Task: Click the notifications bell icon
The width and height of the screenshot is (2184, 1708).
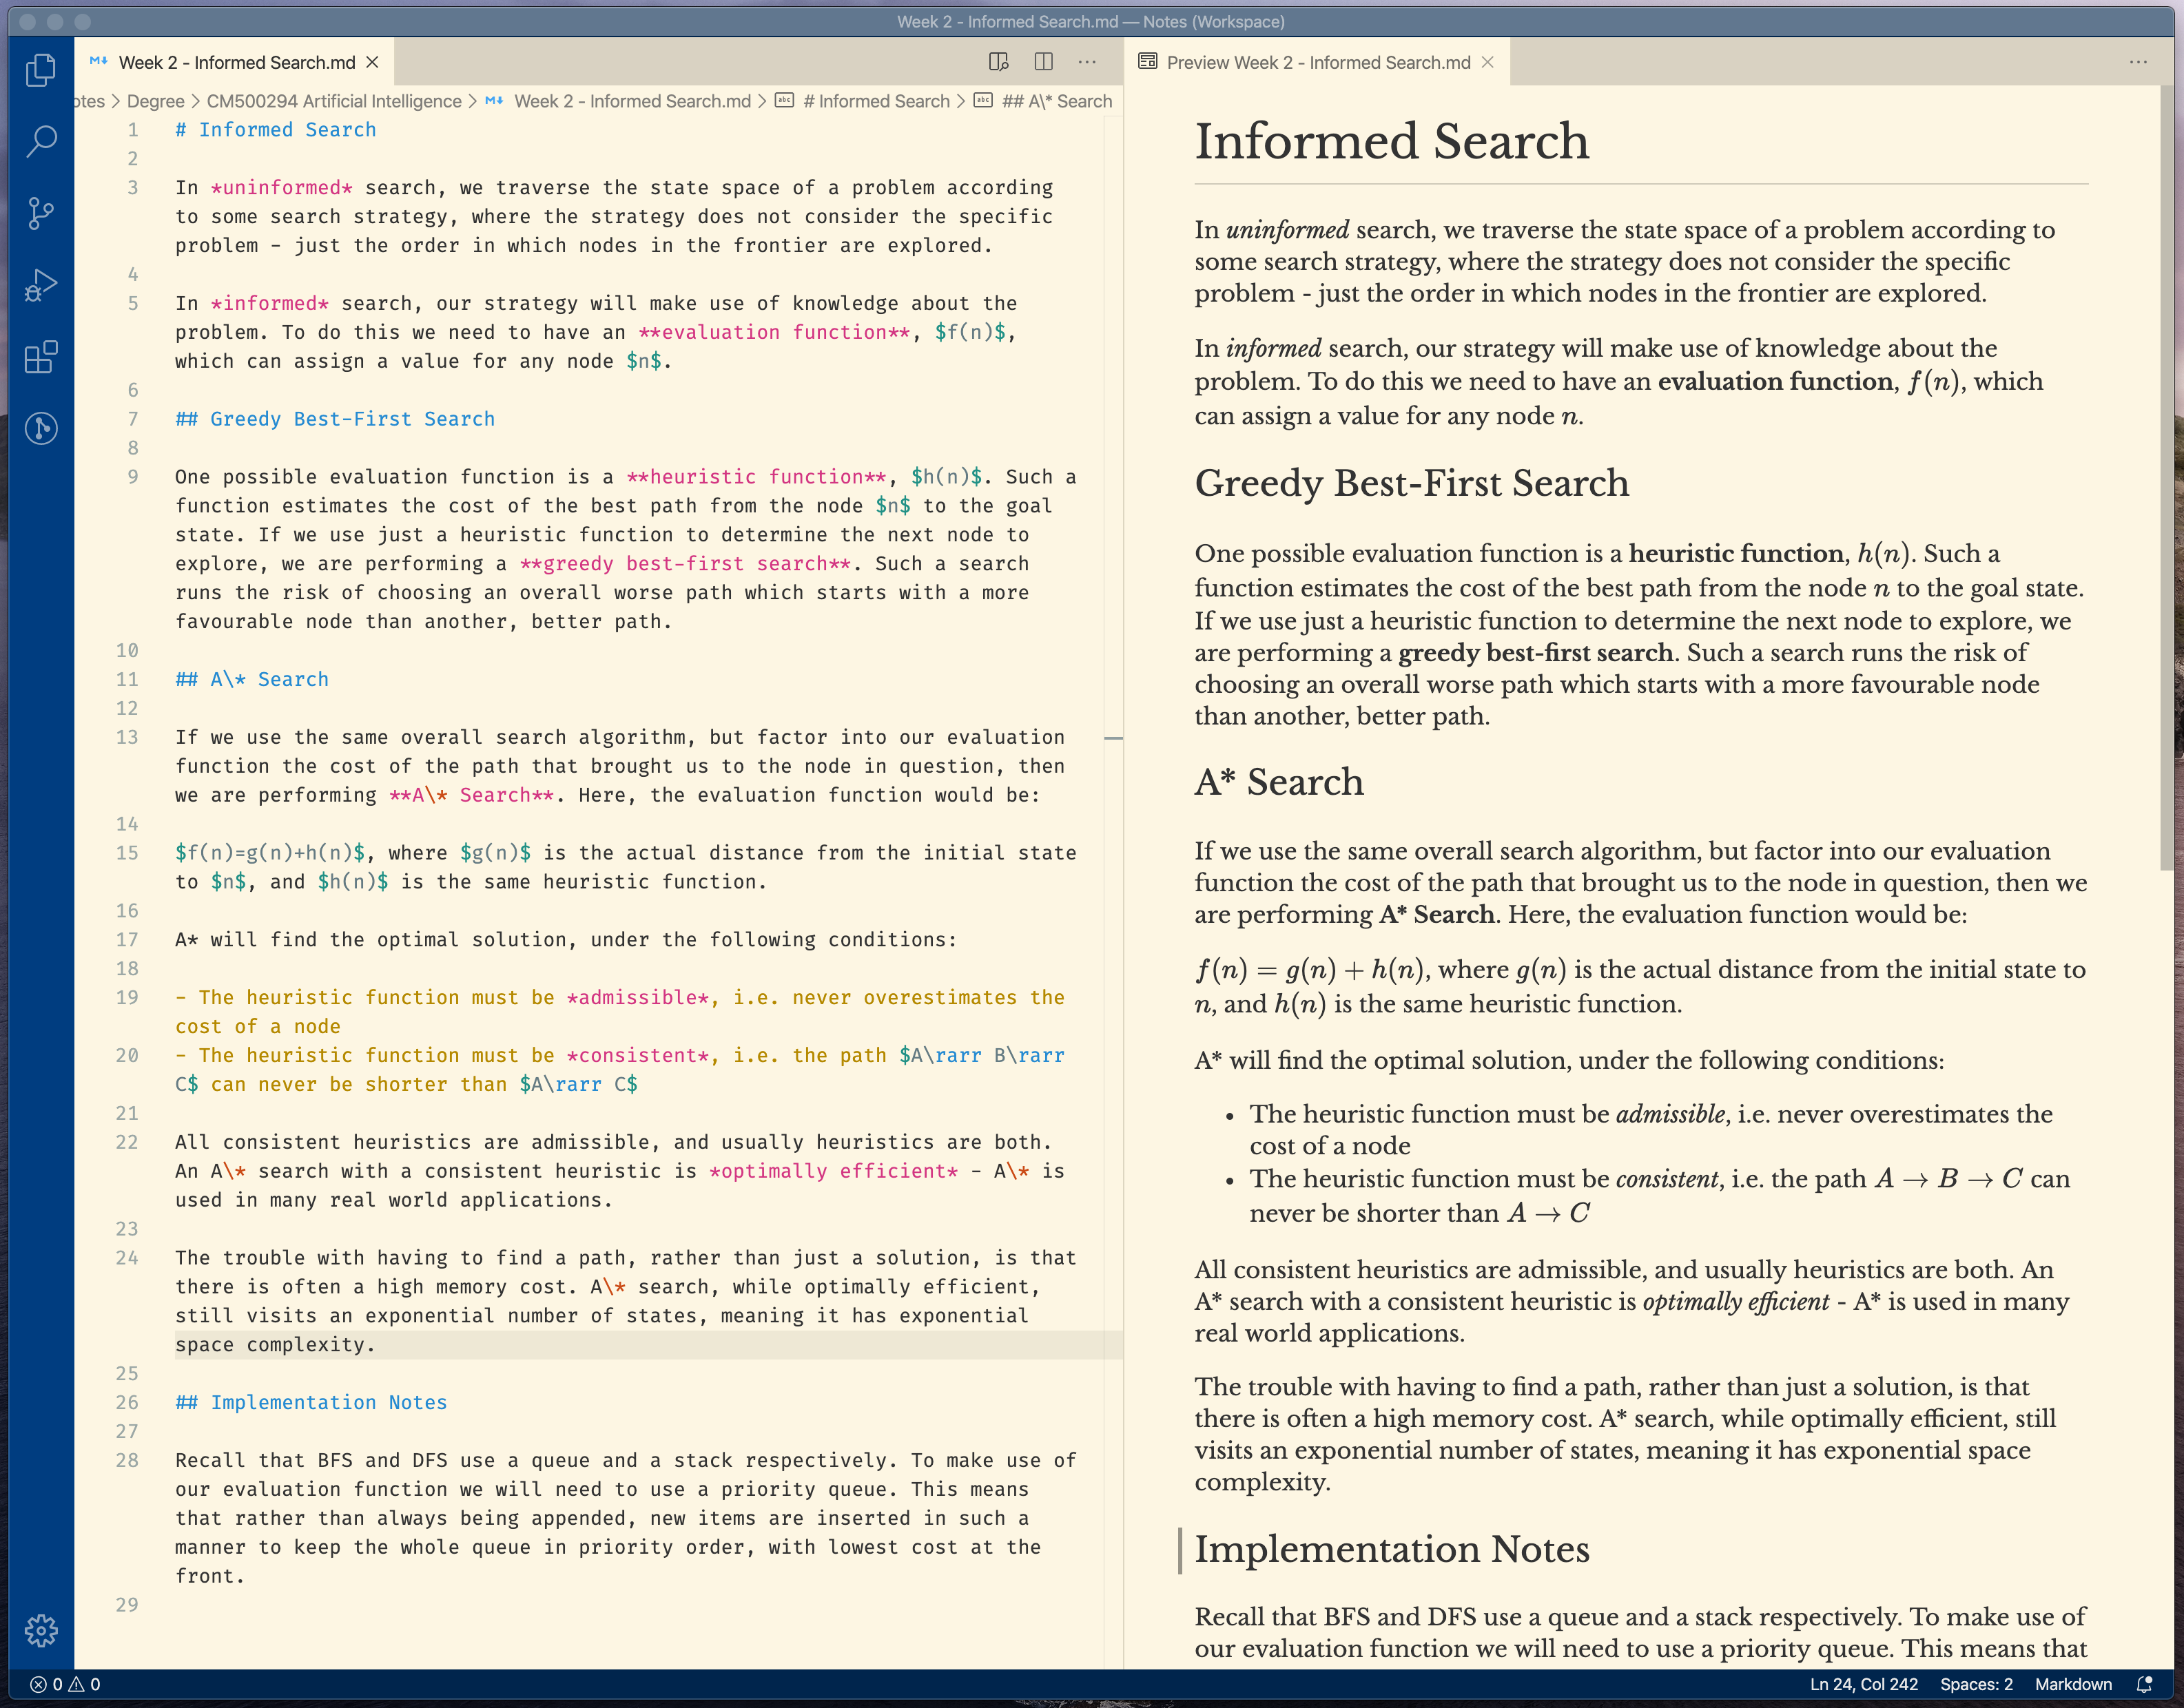Action: (2145, 1684)
